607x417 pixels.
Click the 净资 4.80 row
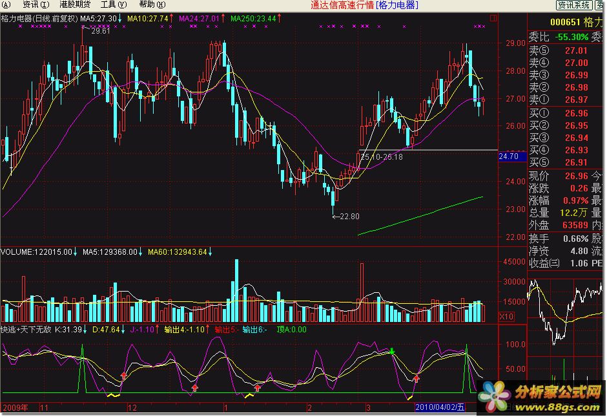coord(558,251)
